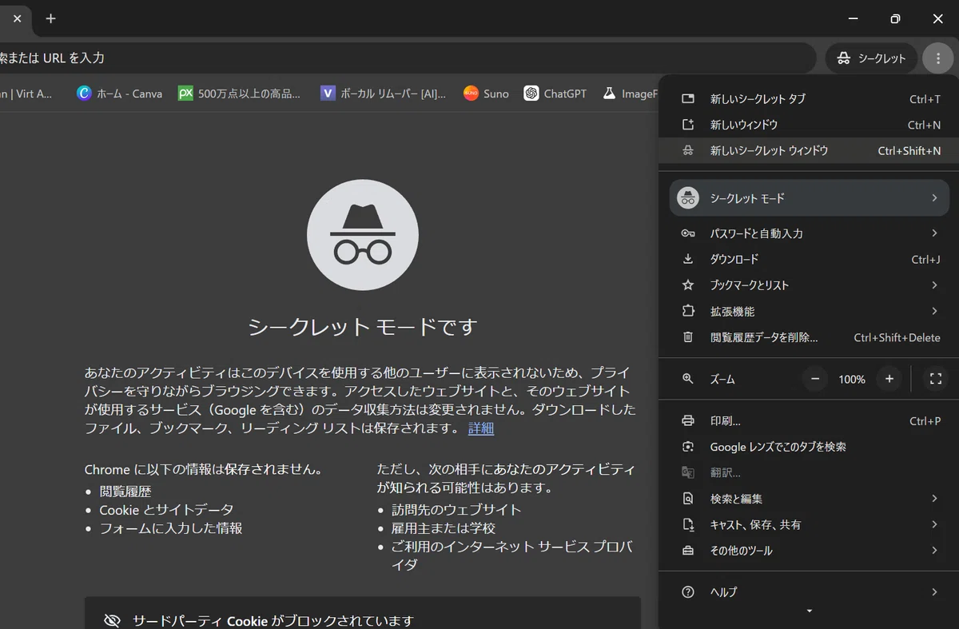
Task: Expand パスワードと自動入力 chevron arrow
Action: coord(934,233)
